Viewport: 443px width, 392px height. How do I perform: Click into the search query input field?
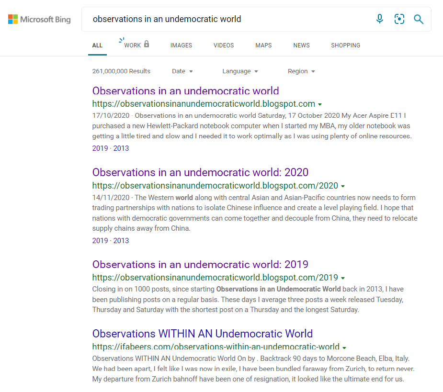click(225, 19)
